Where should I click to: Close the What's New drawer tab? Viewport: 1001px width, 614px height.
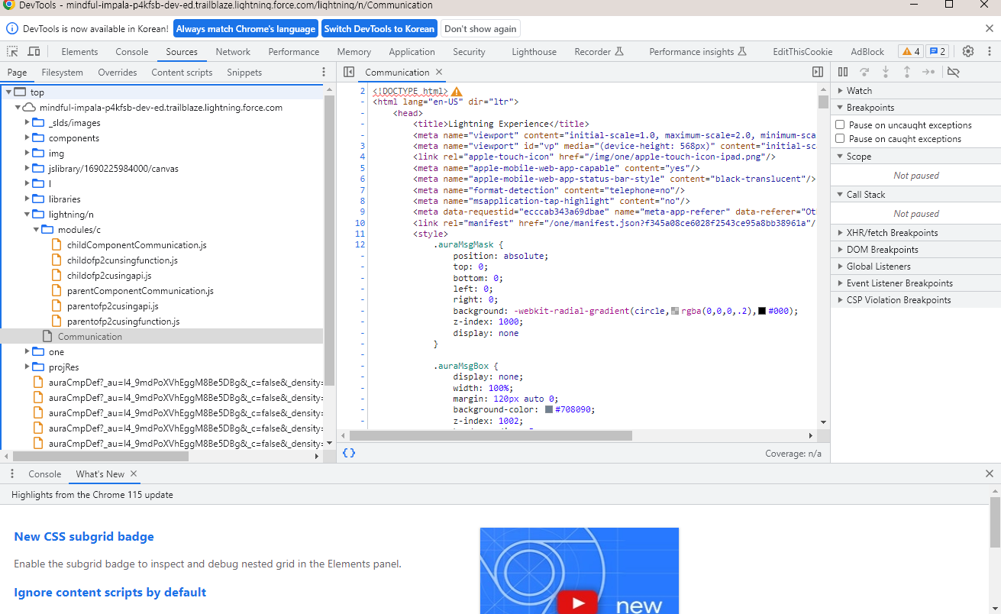[x=134, y=473]
